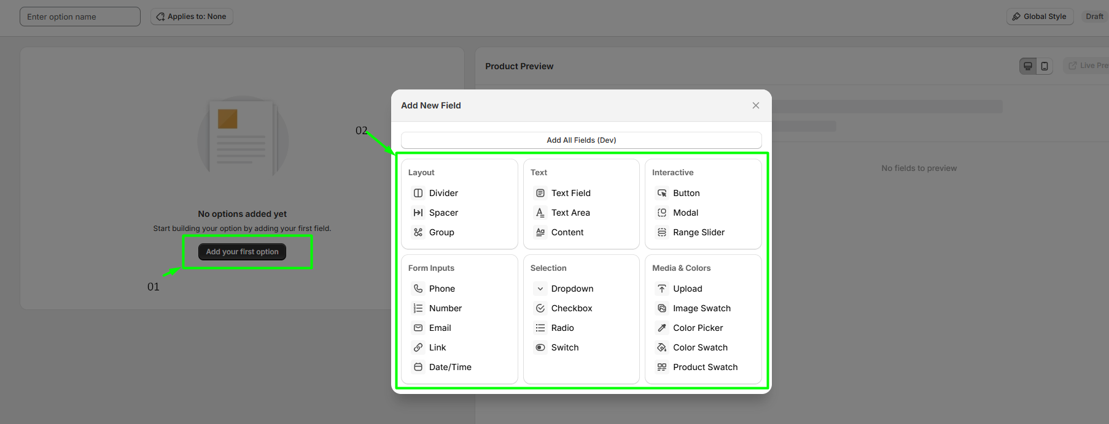Click the Divider field icon
1109x424 pixels.
coord(418,193)
